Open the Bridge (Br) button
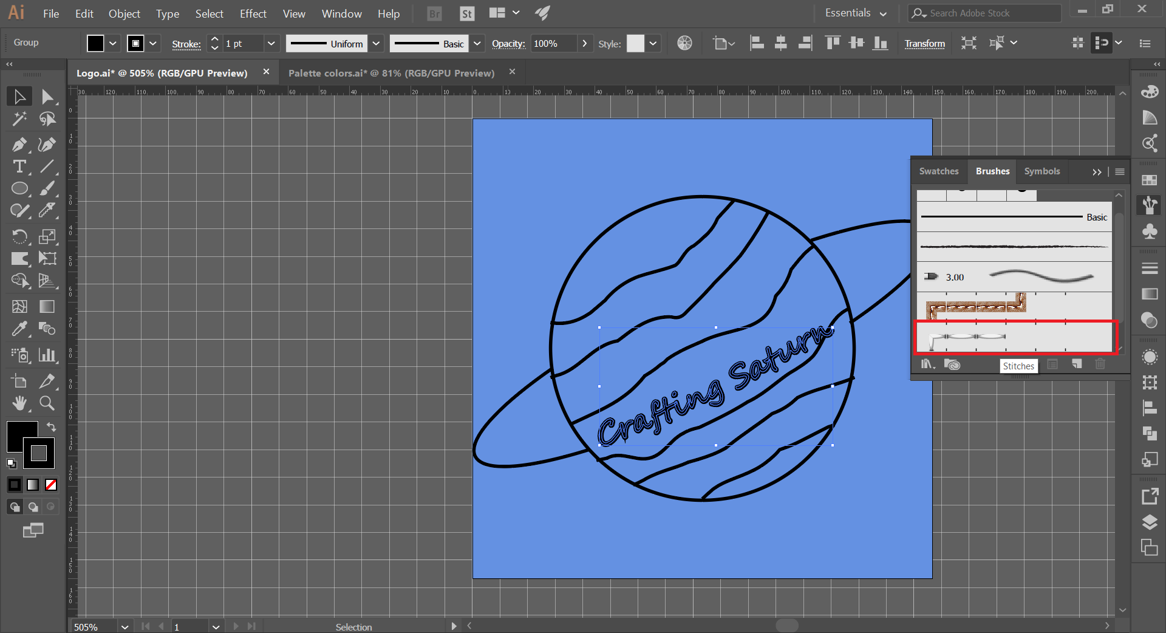 click(434, 13)
